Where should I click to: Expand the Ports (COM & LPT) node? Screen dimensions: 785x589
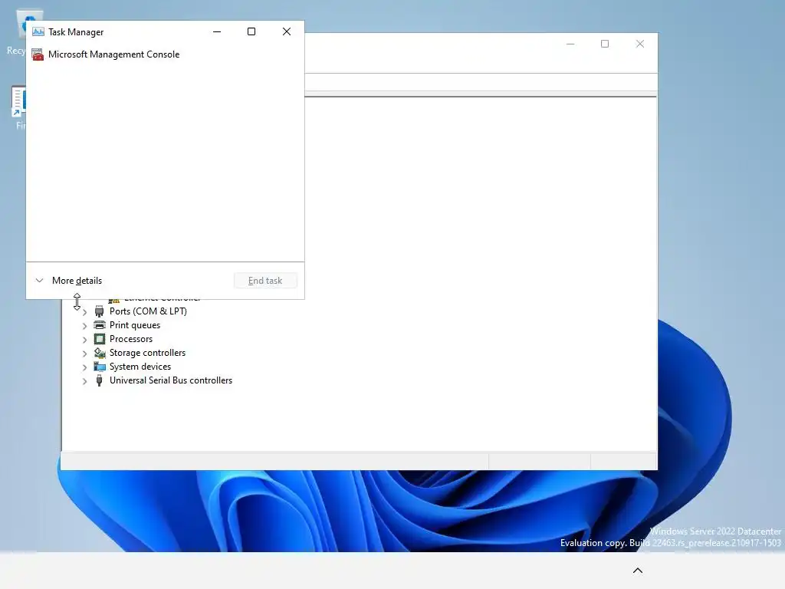[x=84, y=311]
